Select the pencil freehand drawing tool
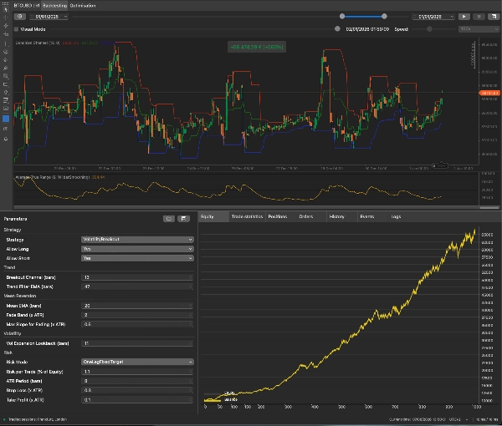Viewport: 502px width, 426px height. pyautogui.click(x=6, y=68)
